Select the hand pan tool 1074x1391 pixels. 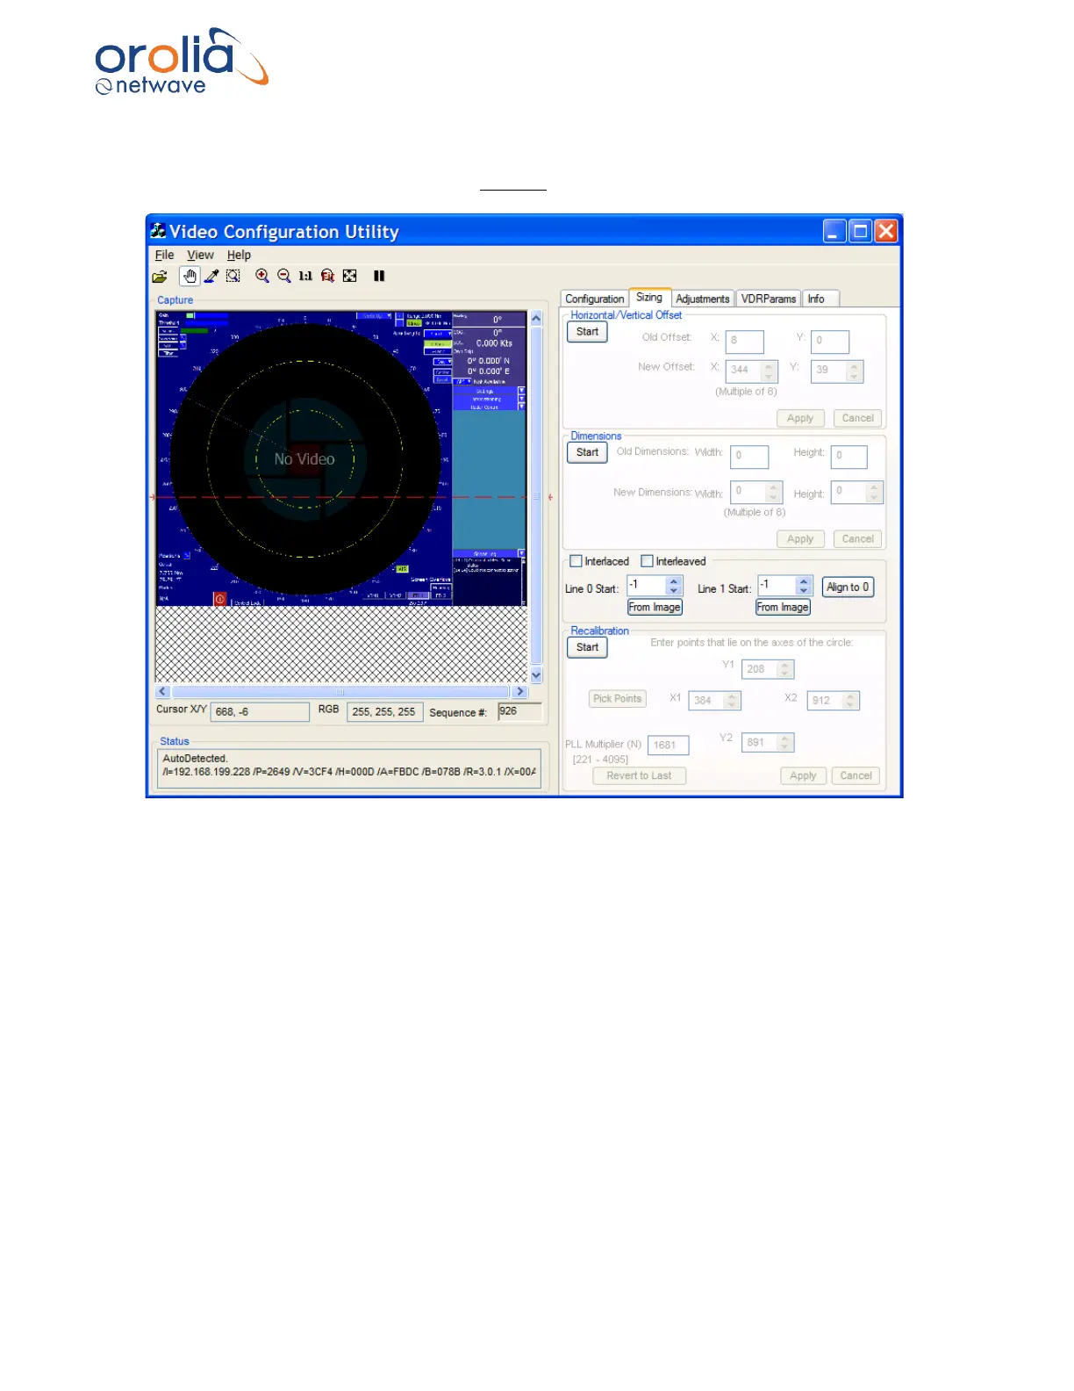coord(190,277)
